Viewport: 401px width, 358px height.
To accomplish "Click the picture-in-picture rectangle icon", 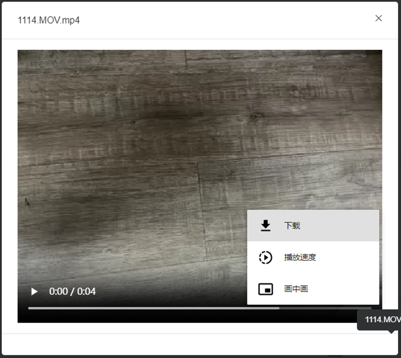I will click(265, 289).
